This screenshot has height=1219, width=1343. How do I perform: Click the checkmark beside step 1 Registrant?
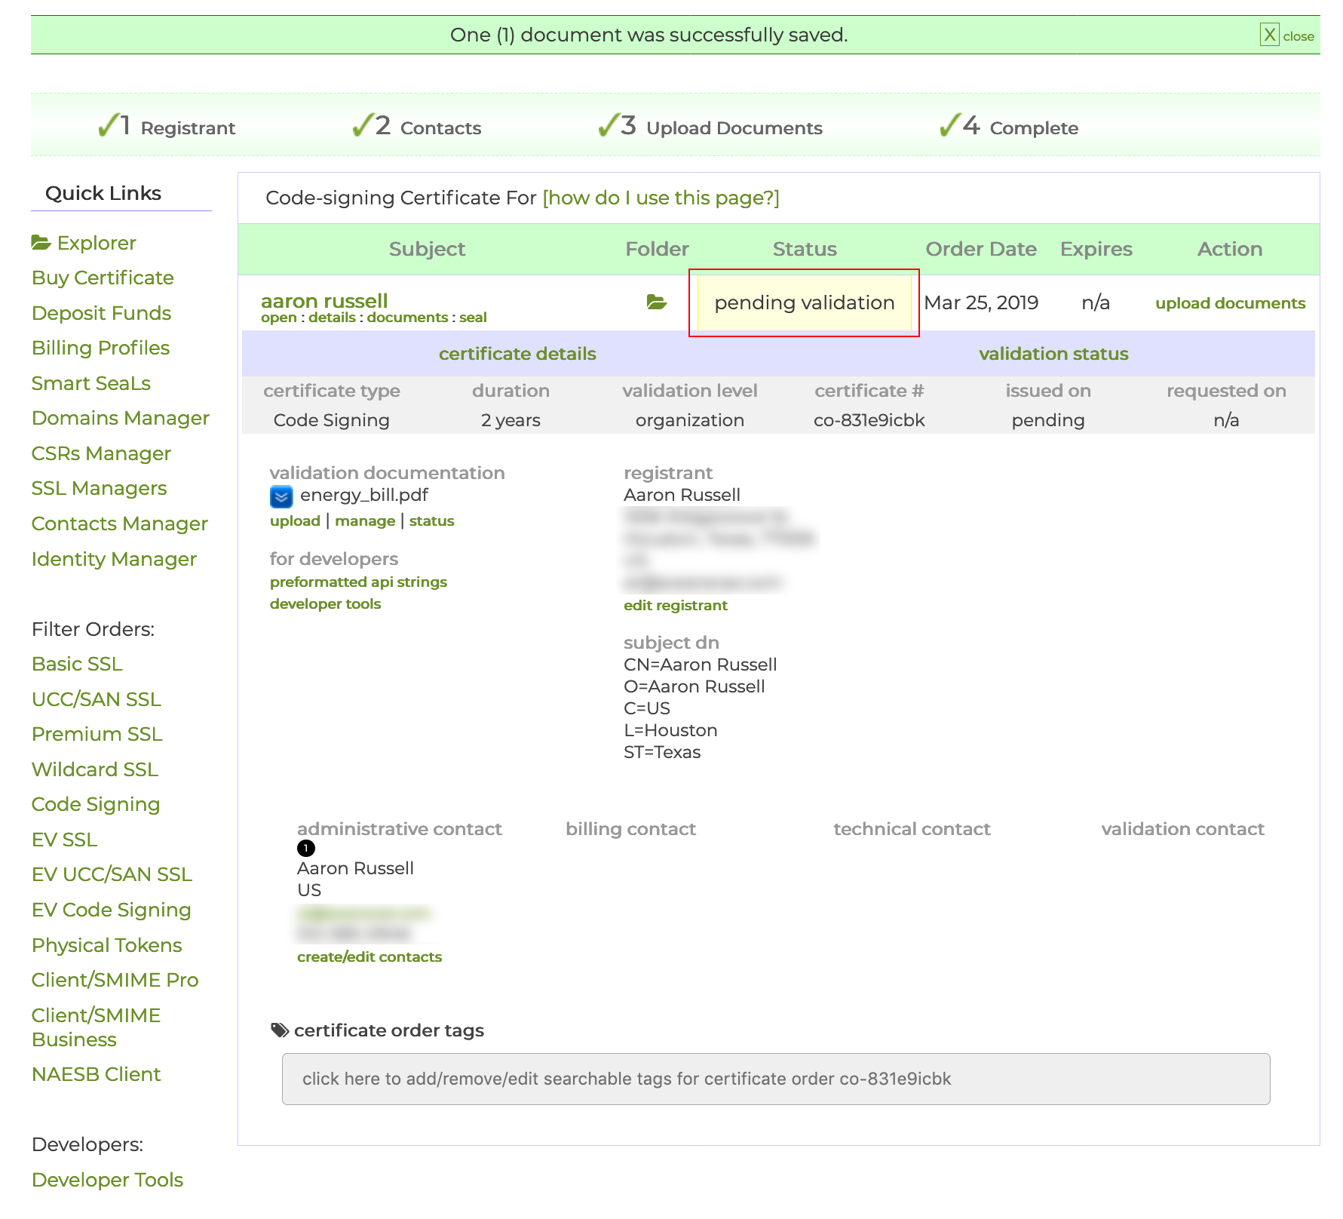[x=109, y=125]
